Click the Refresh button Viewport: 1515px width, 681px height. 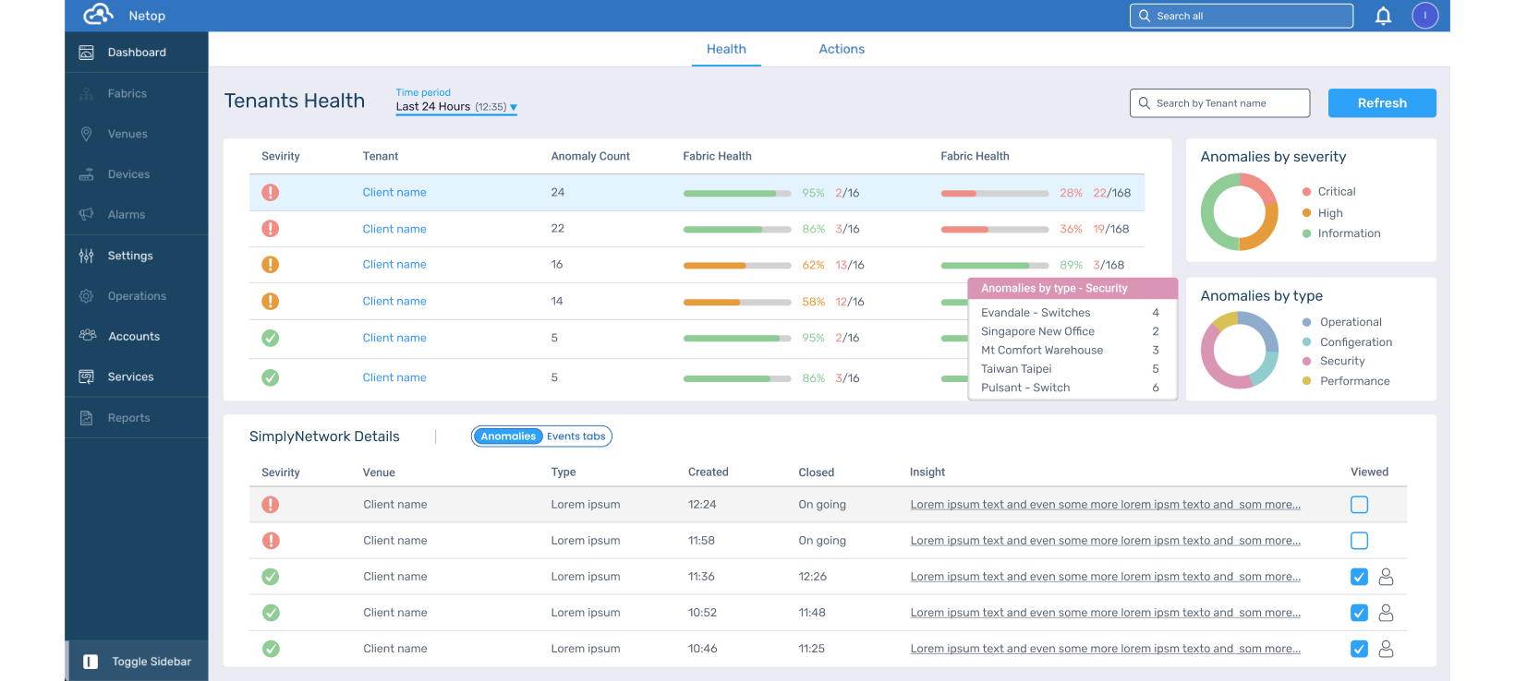[1382, 103]
